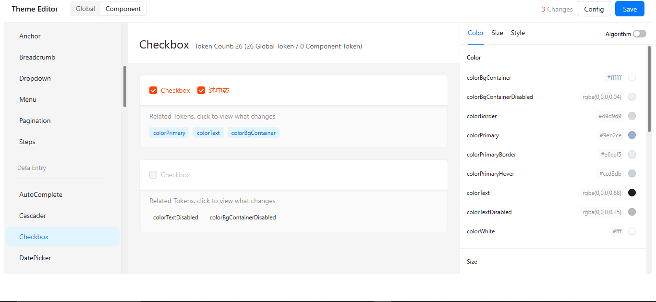The height and width of the screenshot is (302, 656).
Task: Click the 'Theme Editor' title
Action: pyautogui.click(x=35, y=9)
